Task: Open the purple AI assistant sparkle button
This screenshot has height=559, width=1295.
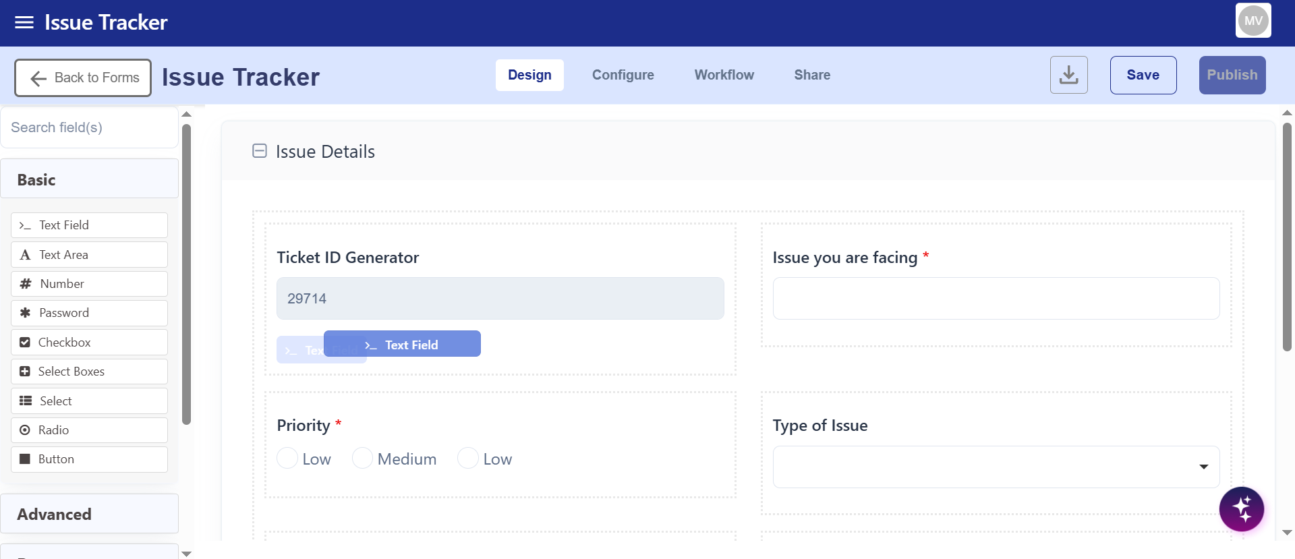Action: (x=1241, y=509)
